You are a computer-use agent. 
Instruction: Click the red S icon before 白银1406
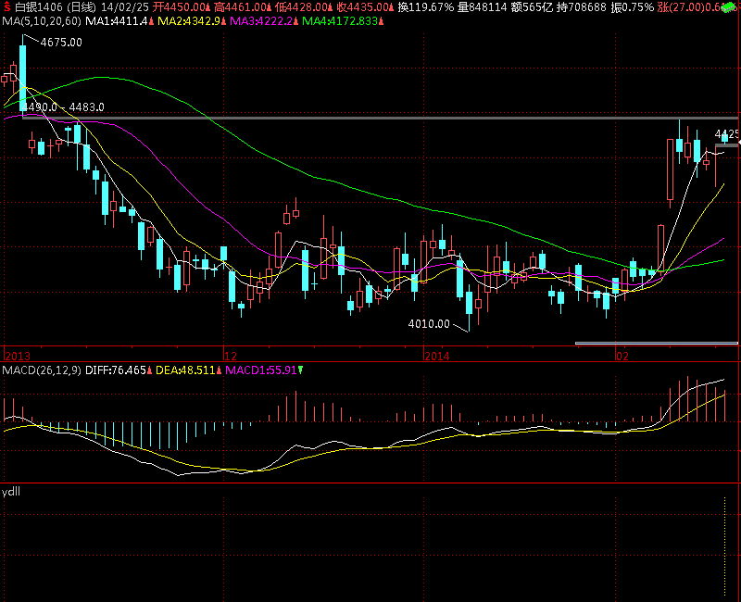(6, 7)
